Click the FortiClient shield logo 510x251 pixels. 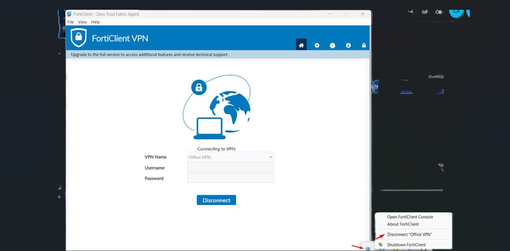[78, 37]
